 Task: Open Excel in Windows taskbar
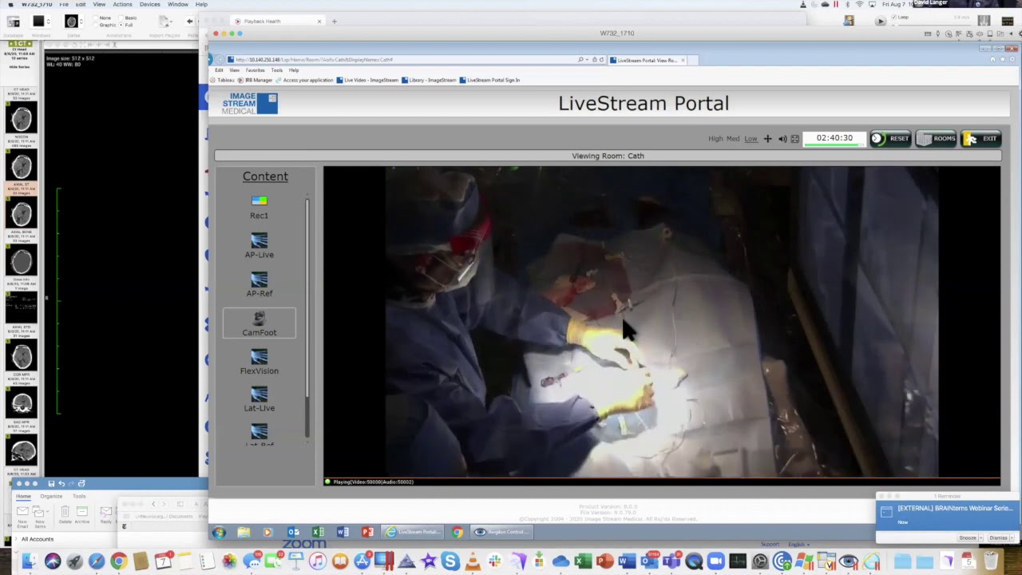point(318,532)
